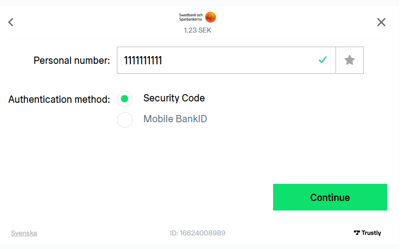Switch language via the Svenska link
Screen dimensions: 399x249
24,233
